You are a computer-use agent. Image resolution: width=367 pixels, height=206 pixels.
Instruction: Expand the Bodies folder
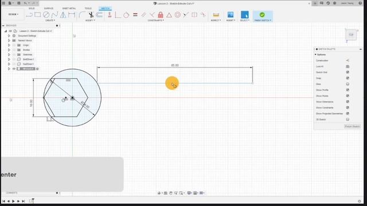click(9, 50)
